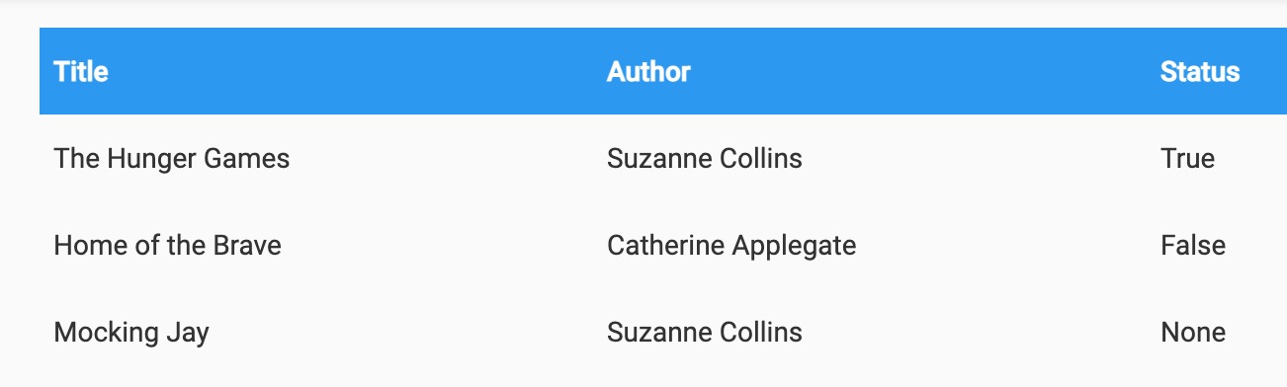Click the Author column header

point(648,72)
